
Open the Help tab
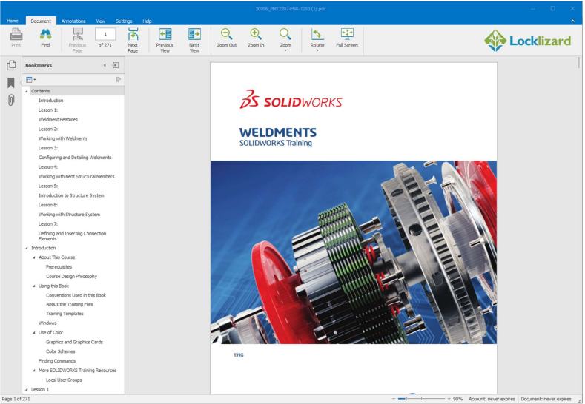(x=147, y=21)
